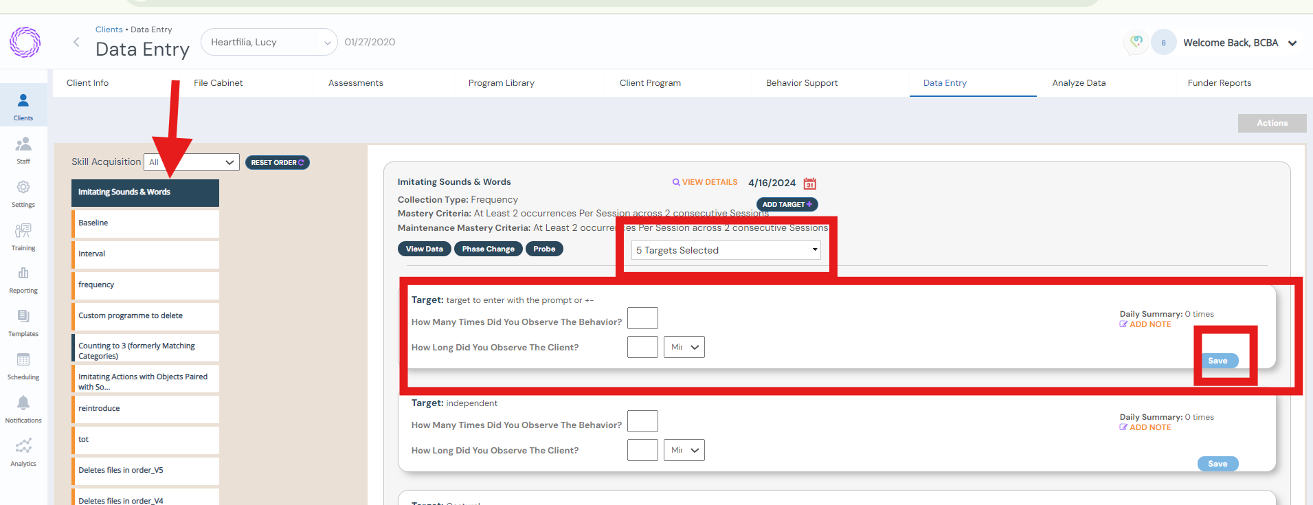Open the Skill Acquisition All dropdown
The width and height of the screenshot is (1313, 505).
coord(192,162)
